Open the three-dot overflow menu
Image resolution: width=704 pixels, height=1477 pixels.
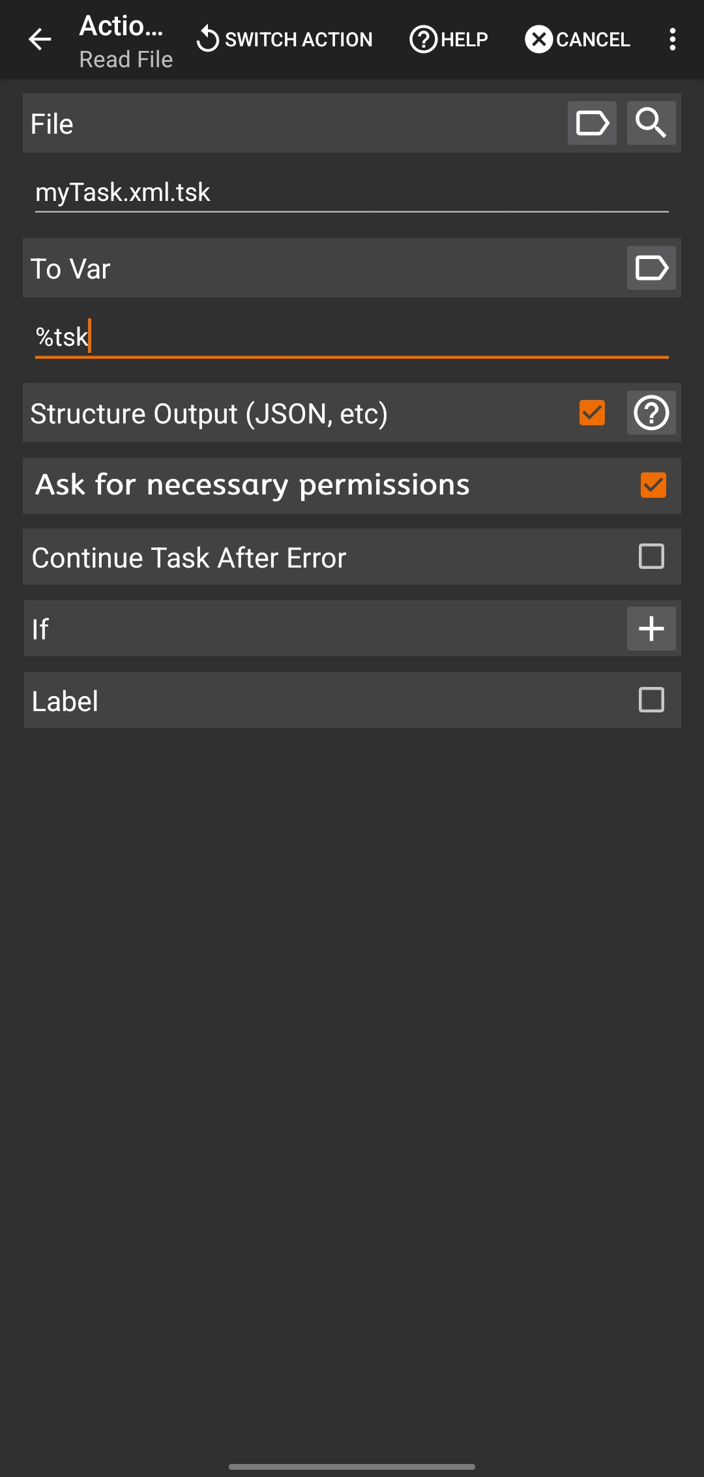672,40
